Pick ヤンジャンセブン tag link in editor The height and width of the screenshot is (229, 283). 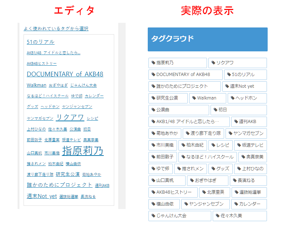(x=77, y=106)
